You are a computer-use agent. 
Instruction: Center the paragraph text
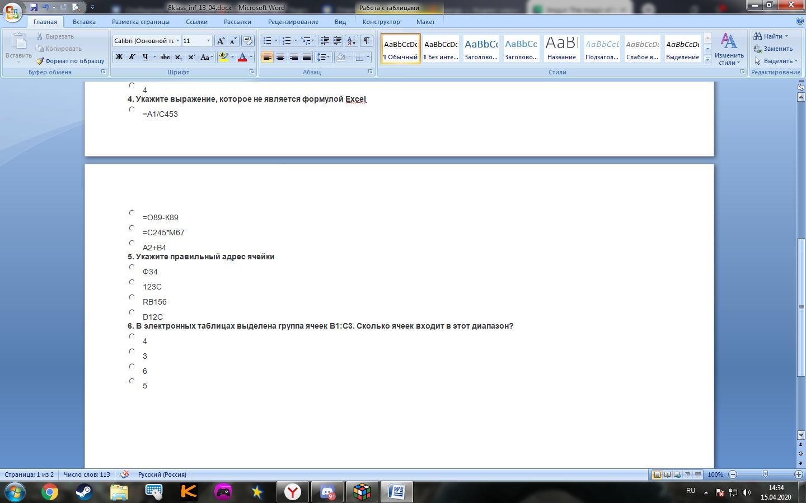[280, 57]
